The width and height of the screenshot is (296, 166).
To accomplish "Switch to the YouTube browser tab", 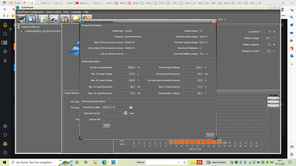I will pos(81,3).
